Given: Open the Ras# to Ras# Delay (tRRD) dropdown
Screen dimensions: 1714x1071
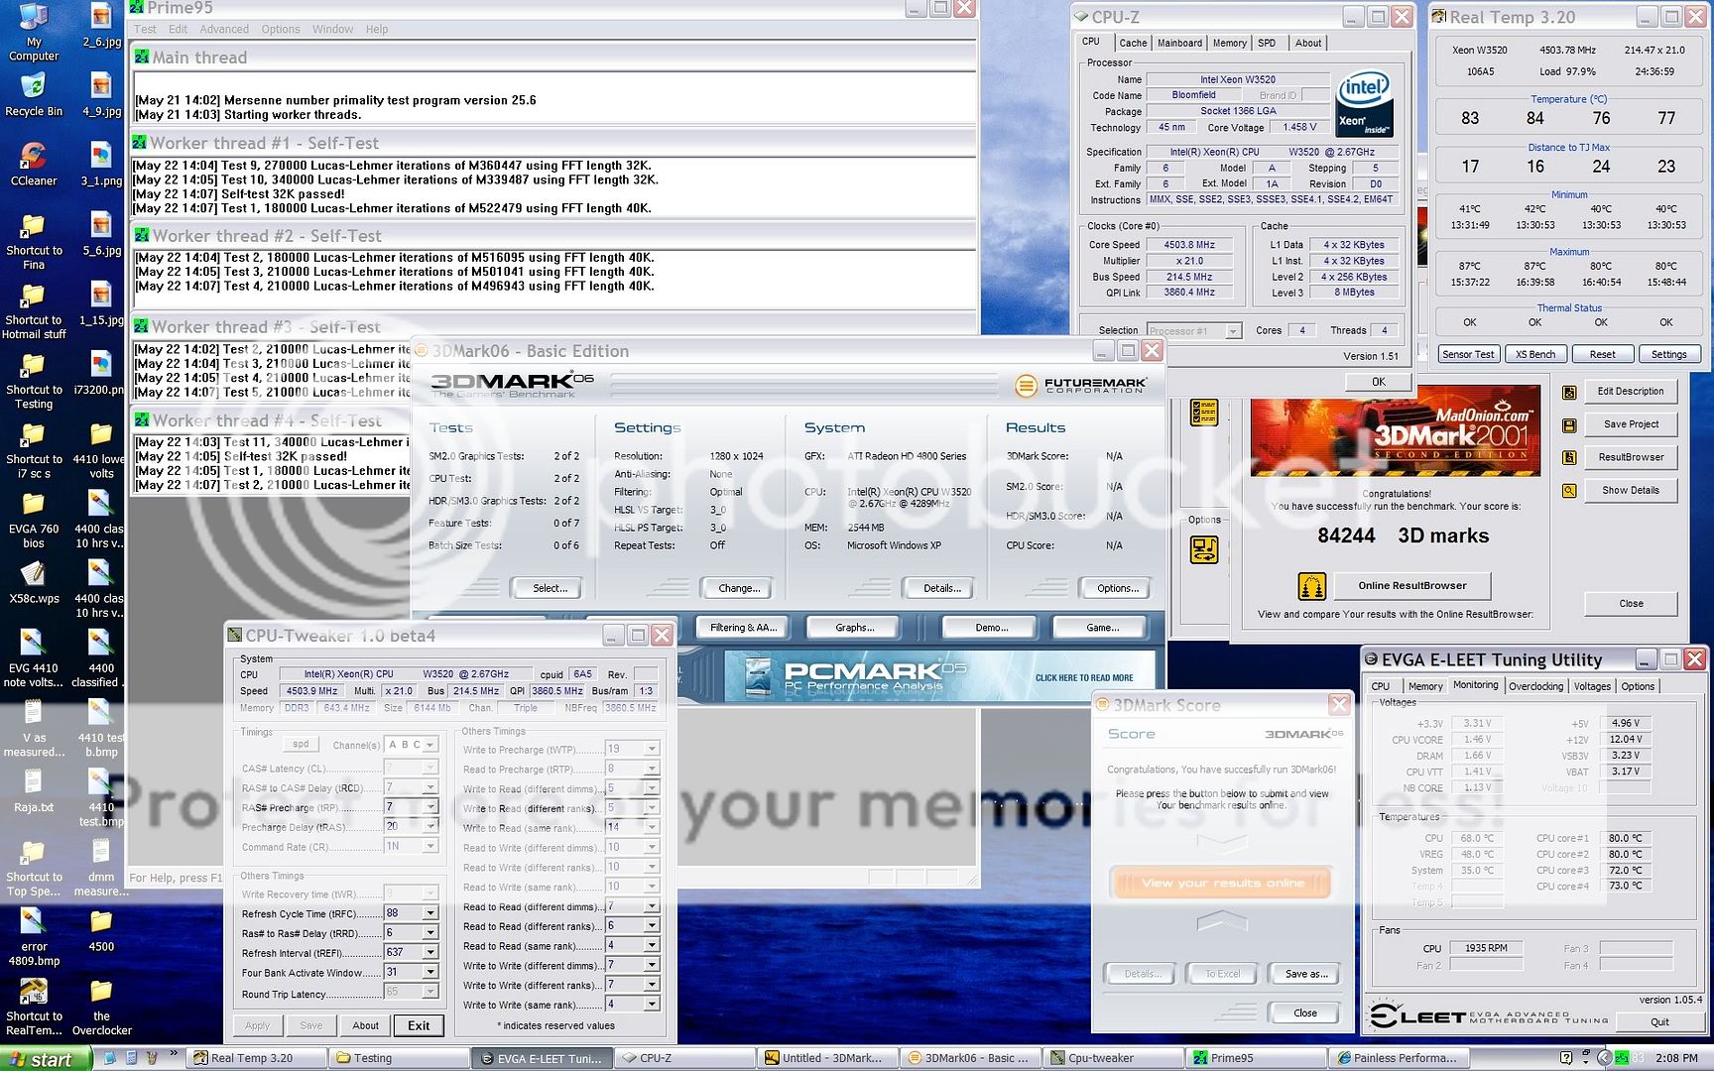Looking at the screenshot, I should [x=430, y=933].
